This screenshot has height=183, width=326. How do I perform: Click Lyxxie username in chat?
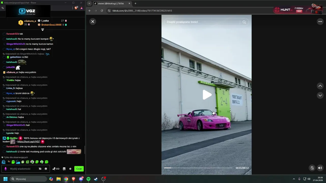[x=10, y=133]
